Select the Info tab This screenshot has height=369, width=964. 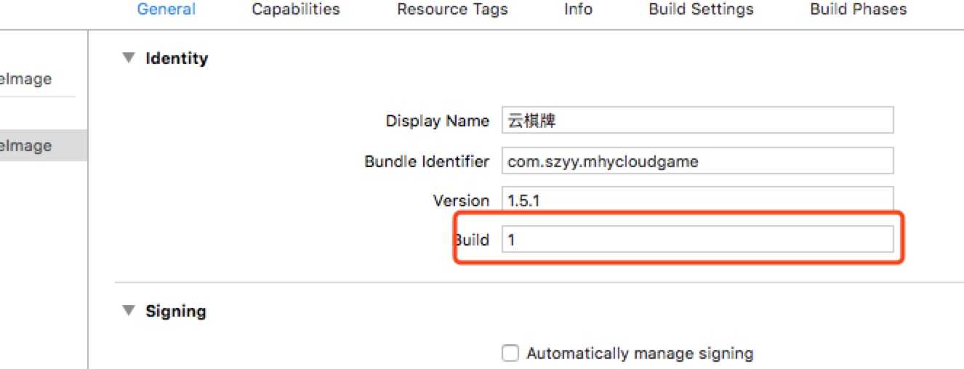click(x=578, y=9)
